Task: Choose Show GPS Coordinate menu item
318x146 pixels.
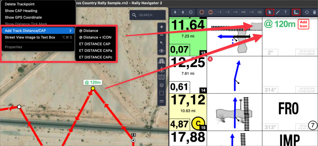Action: 23,17
